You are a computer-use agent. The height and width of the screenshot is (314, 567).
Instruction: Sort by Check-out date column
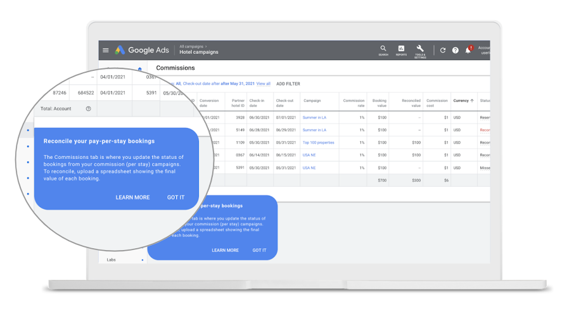(284, 103)
